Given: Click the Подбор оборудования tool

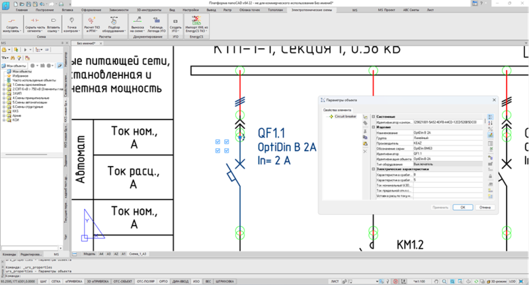Looking at the screenshot, I should coord(113,24).
